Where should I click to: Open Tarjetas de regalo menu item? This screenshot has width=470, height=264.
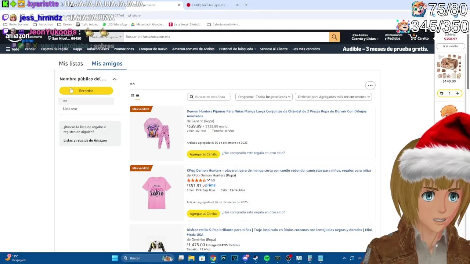(54, 49)
